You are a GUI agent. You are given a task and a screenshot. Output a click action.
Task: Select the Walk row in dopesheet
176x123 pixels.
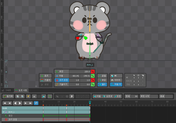22,108
